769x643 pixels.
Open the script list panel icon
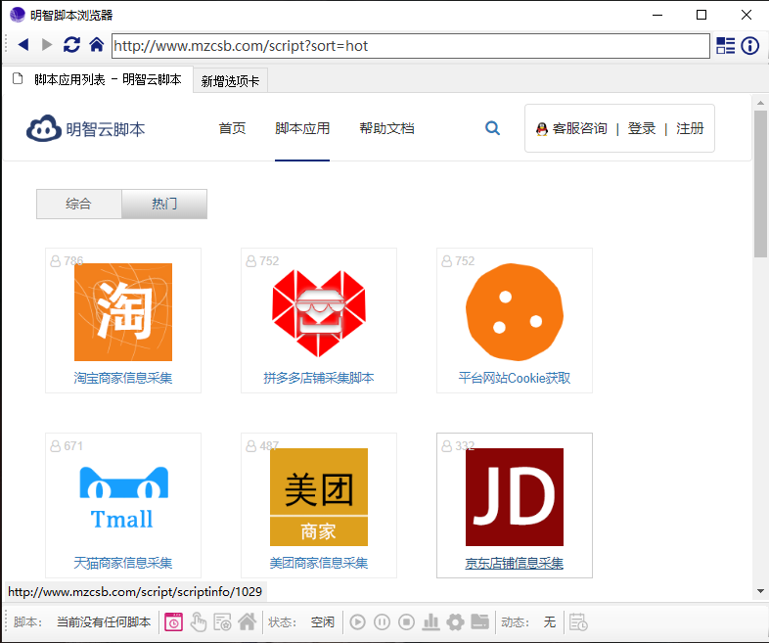[x=725, y=46]
